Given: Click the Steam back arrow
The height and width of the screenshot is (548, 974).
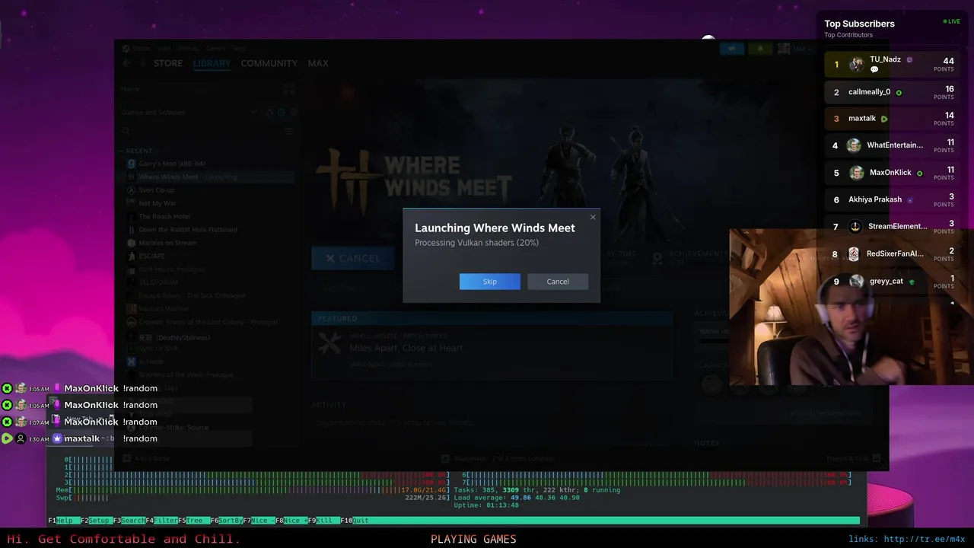Looking at the screenshot, I should coord(126,63).
